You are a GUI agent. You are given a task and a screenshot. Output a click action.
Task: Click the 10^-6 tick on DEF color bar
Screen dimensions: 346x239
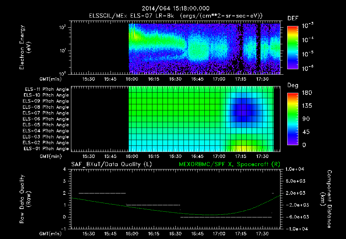pos(307,68)
